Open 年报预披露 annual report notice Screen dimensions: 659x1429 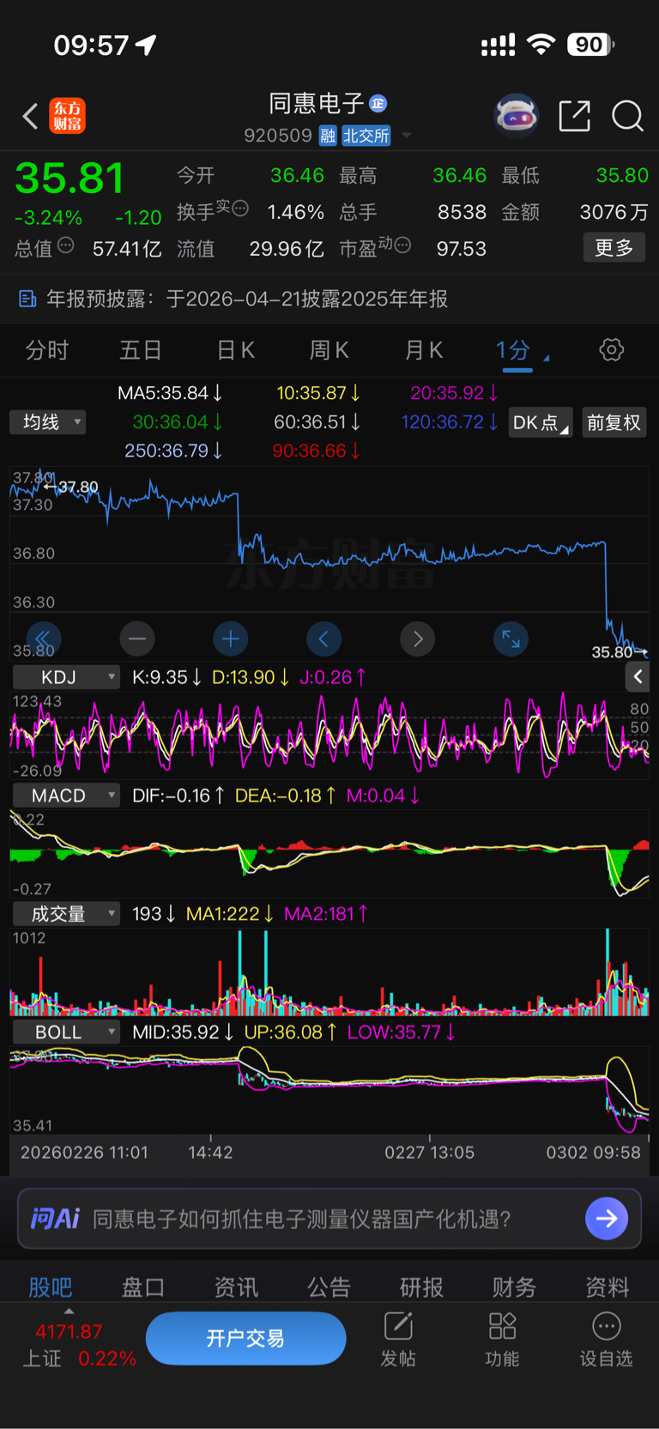click(329, 299)
